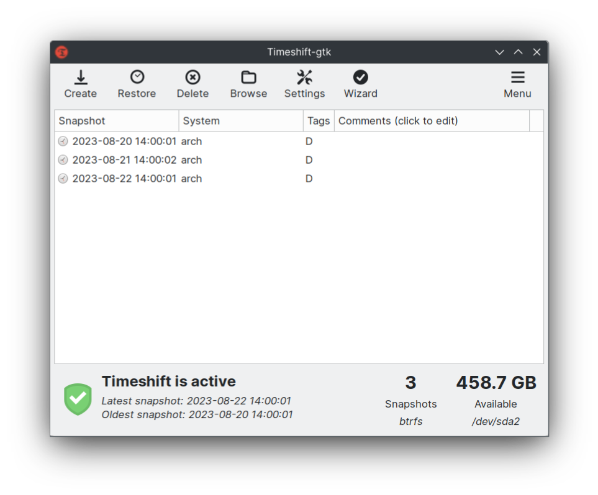Open the hamburger Menu
Screen dimensions: 598x495
517,84
